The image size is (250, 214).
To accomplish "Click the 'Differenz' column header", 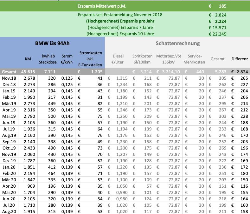I will pos(240,59).
